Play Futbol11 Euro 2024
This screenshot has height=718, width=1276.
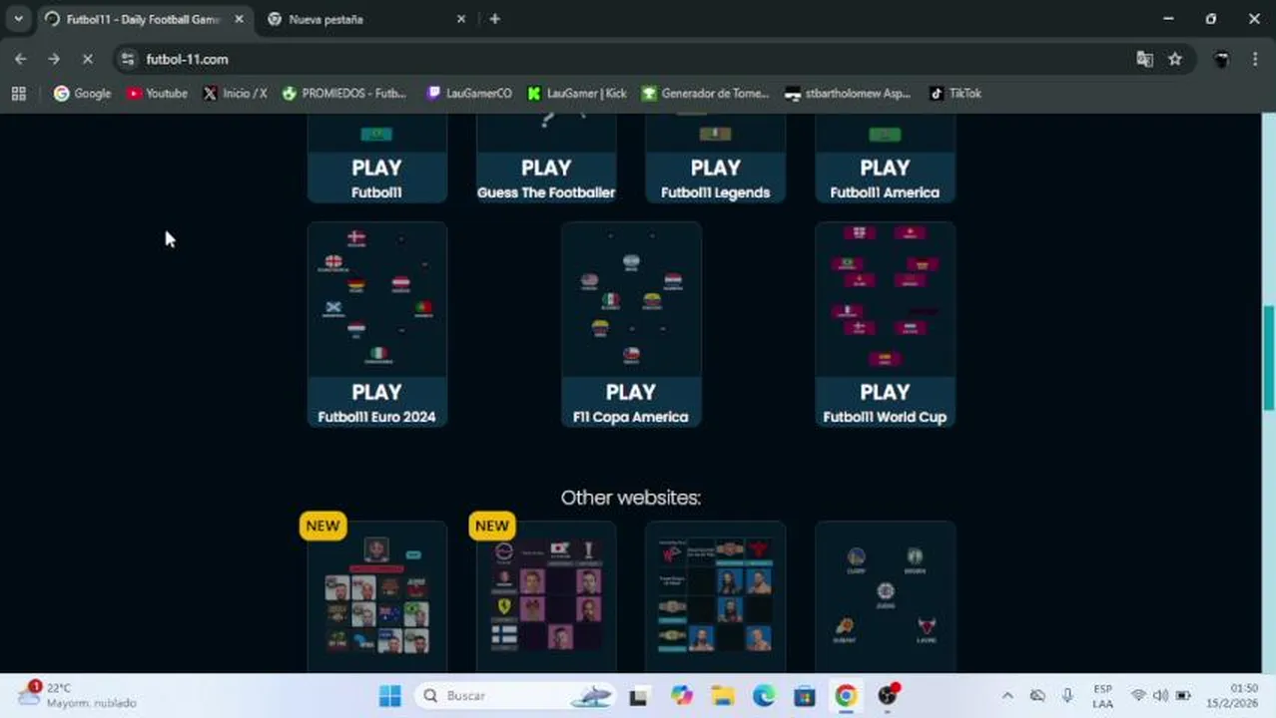coord(376,402)
